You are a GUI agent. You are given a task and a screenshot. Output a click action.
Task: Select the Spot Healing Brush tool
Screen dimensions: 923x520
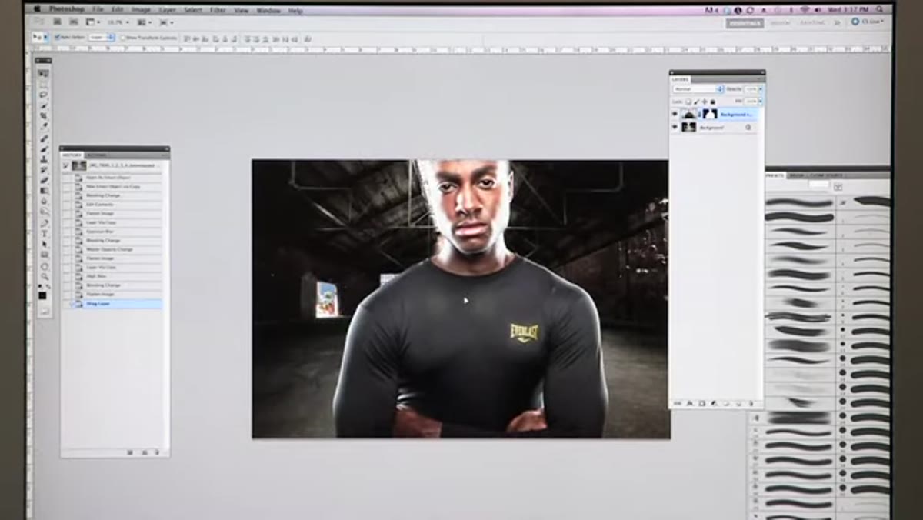pyautogui.click(x=43, y=138)
